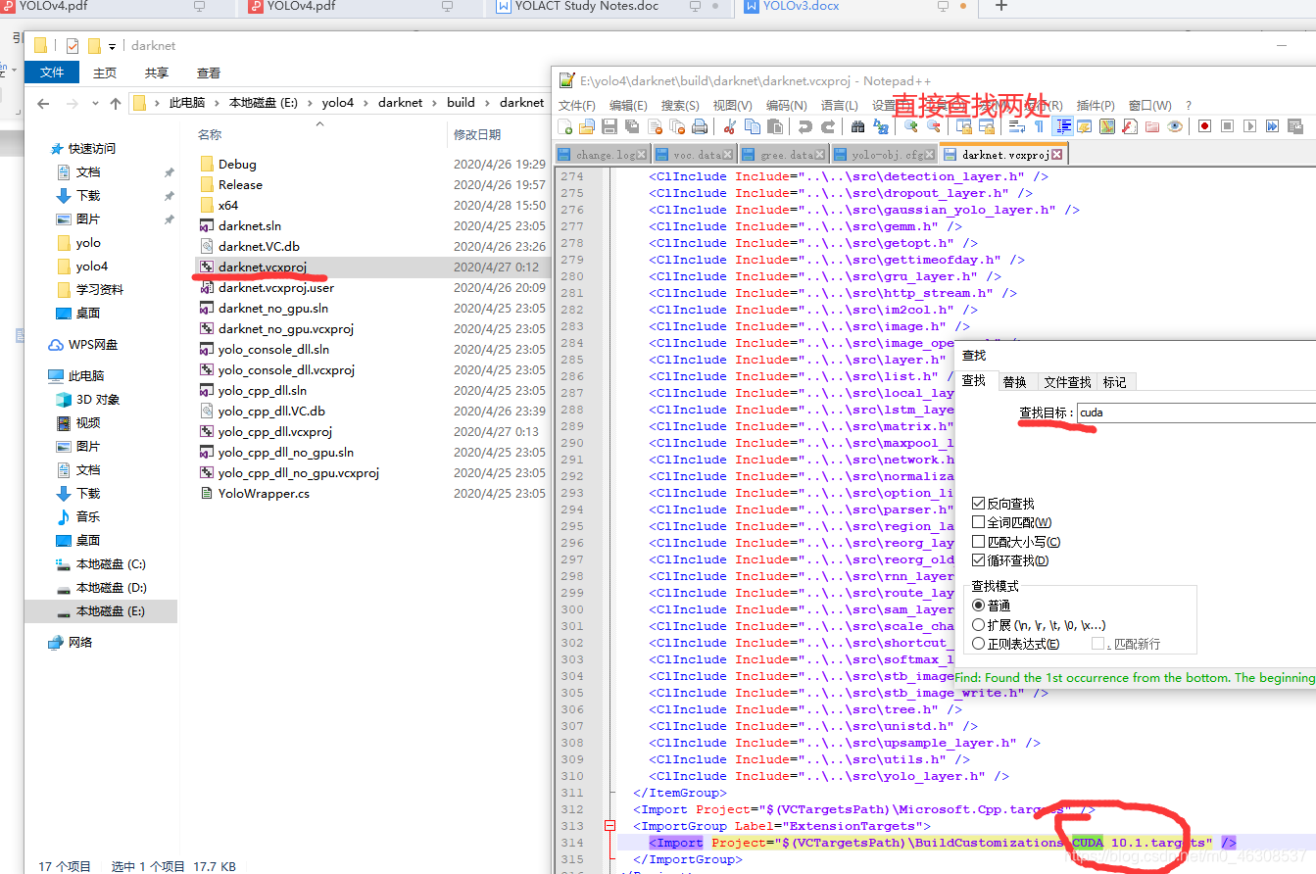Click the Monitoring eye icon in Notepad++
1316x874 pixels.
pos(1175,126)
